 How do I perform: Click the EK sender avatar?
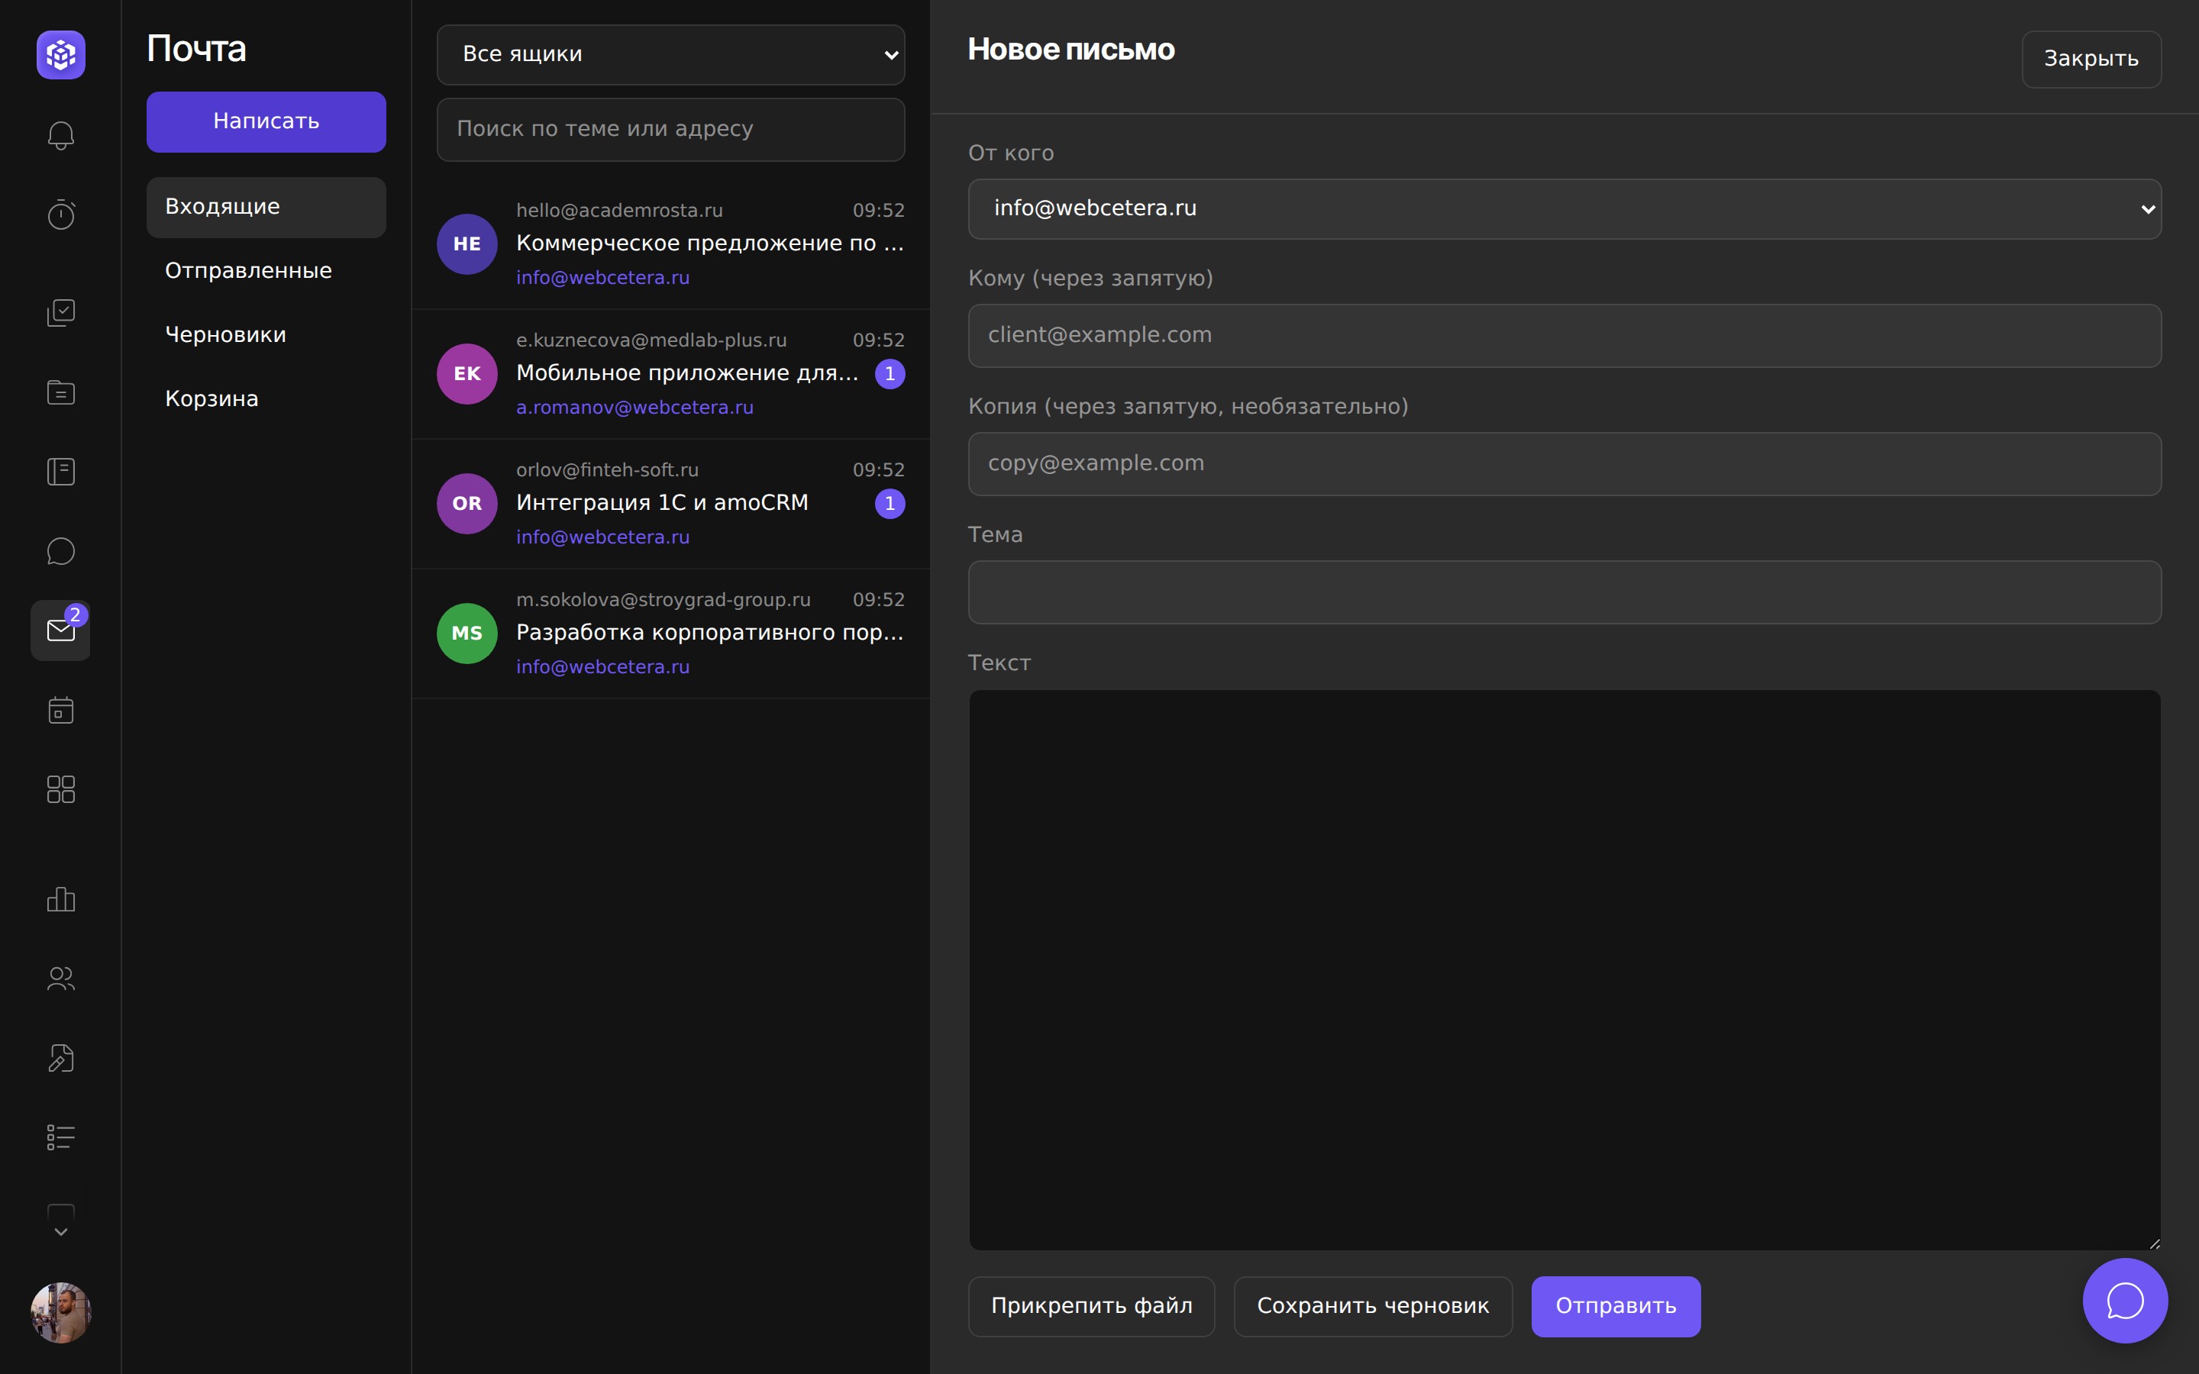coord(467,373)
